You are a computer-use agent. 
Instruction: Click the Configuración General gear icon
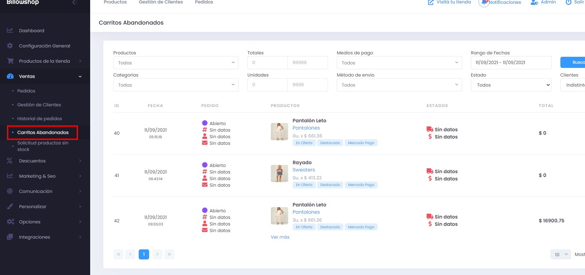coord(10,46)
